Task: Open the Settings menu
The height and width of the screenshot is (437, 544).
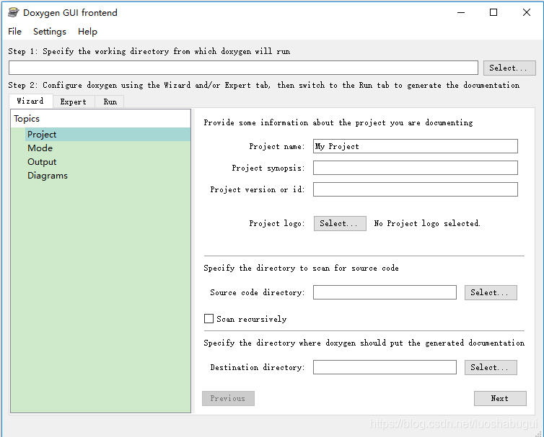Action: pos(50,32)
